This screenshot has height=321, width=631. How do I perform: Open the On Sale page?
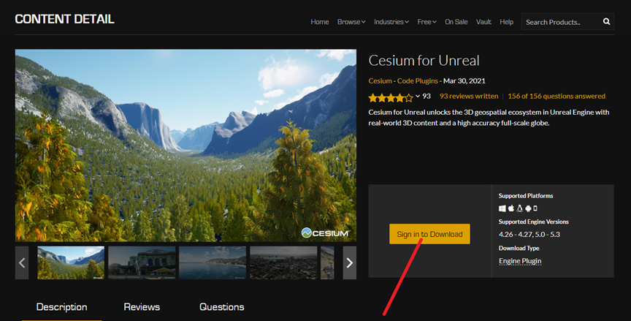pyautogui.click(x=456, y=22)
